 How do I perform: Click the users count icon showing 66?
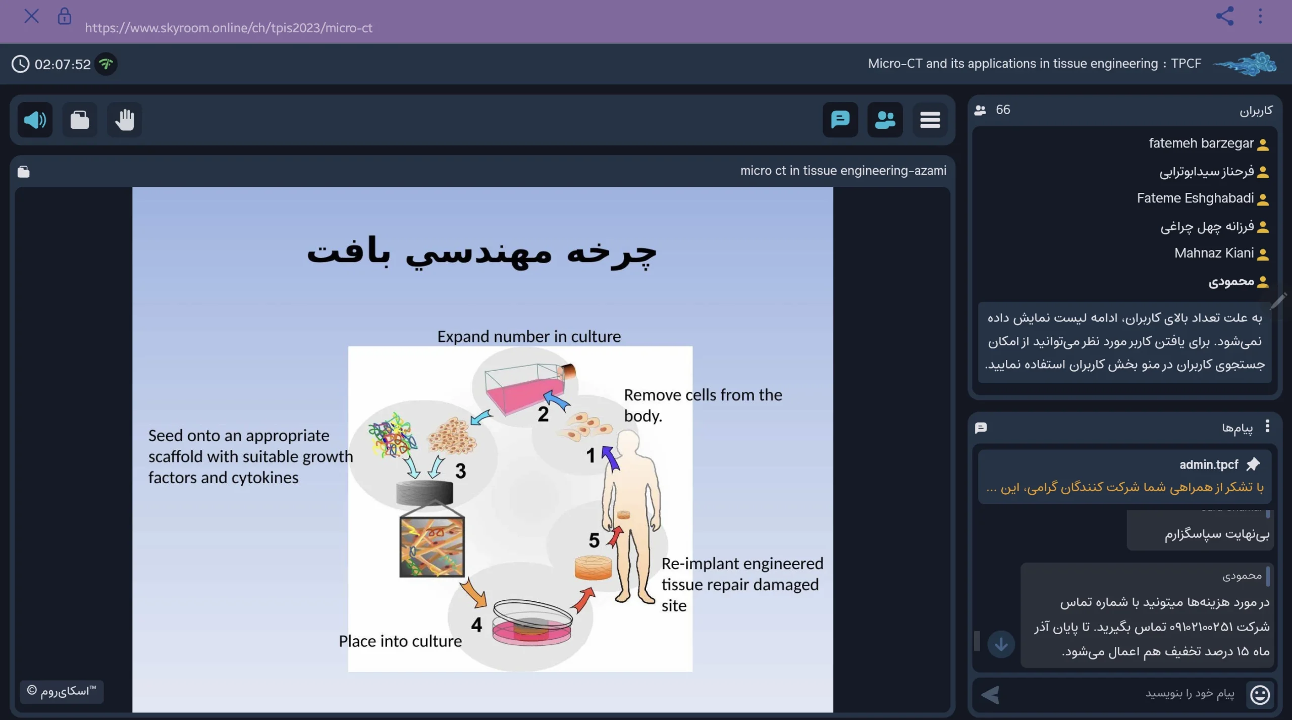point(980,110)
